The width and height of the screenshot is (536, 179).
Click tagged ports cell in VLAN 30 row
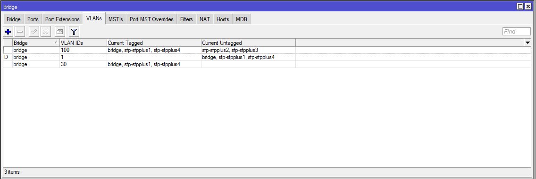[x=154, y=64]
